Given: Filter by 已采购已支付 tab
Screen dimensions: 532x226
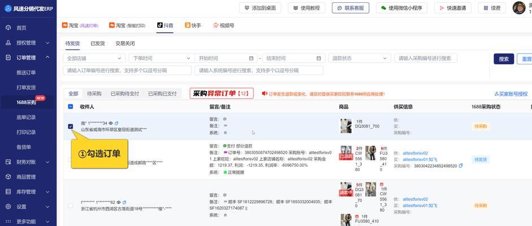Looking at the screenshot, I should (162, 94).
